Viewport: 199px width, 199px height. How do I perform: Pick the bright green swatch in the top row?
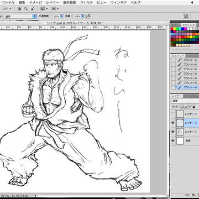click(177, 29)
